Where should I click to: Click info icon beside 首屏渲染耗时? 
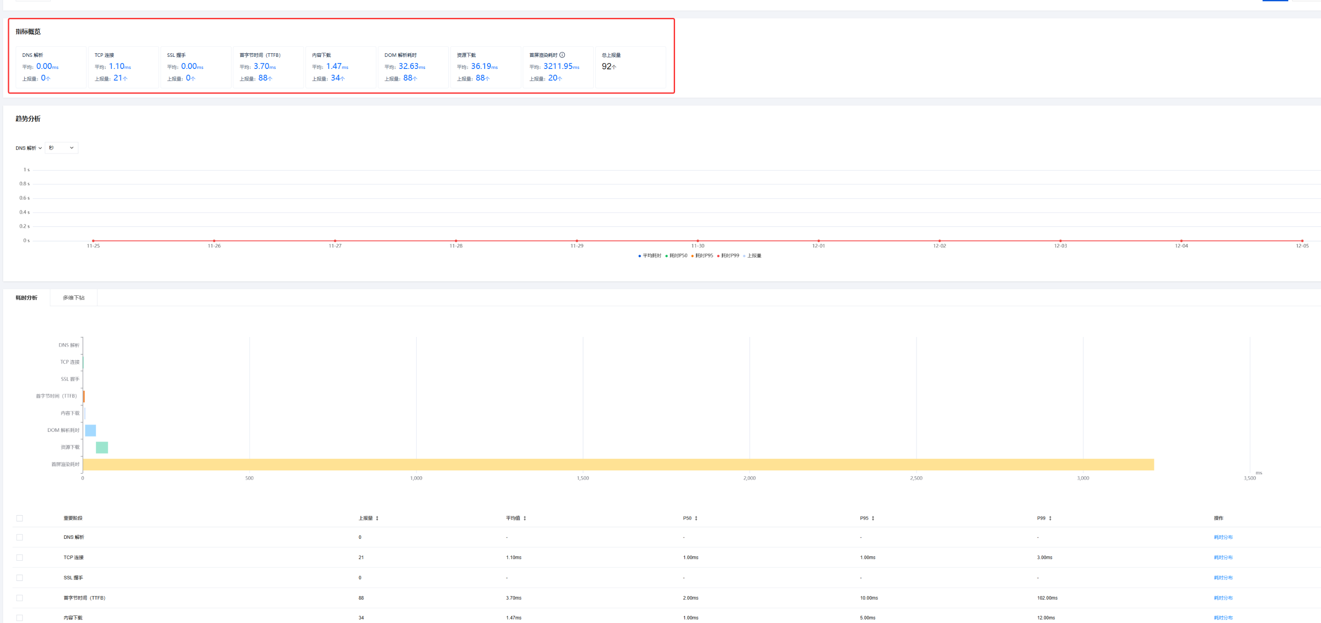562,55
